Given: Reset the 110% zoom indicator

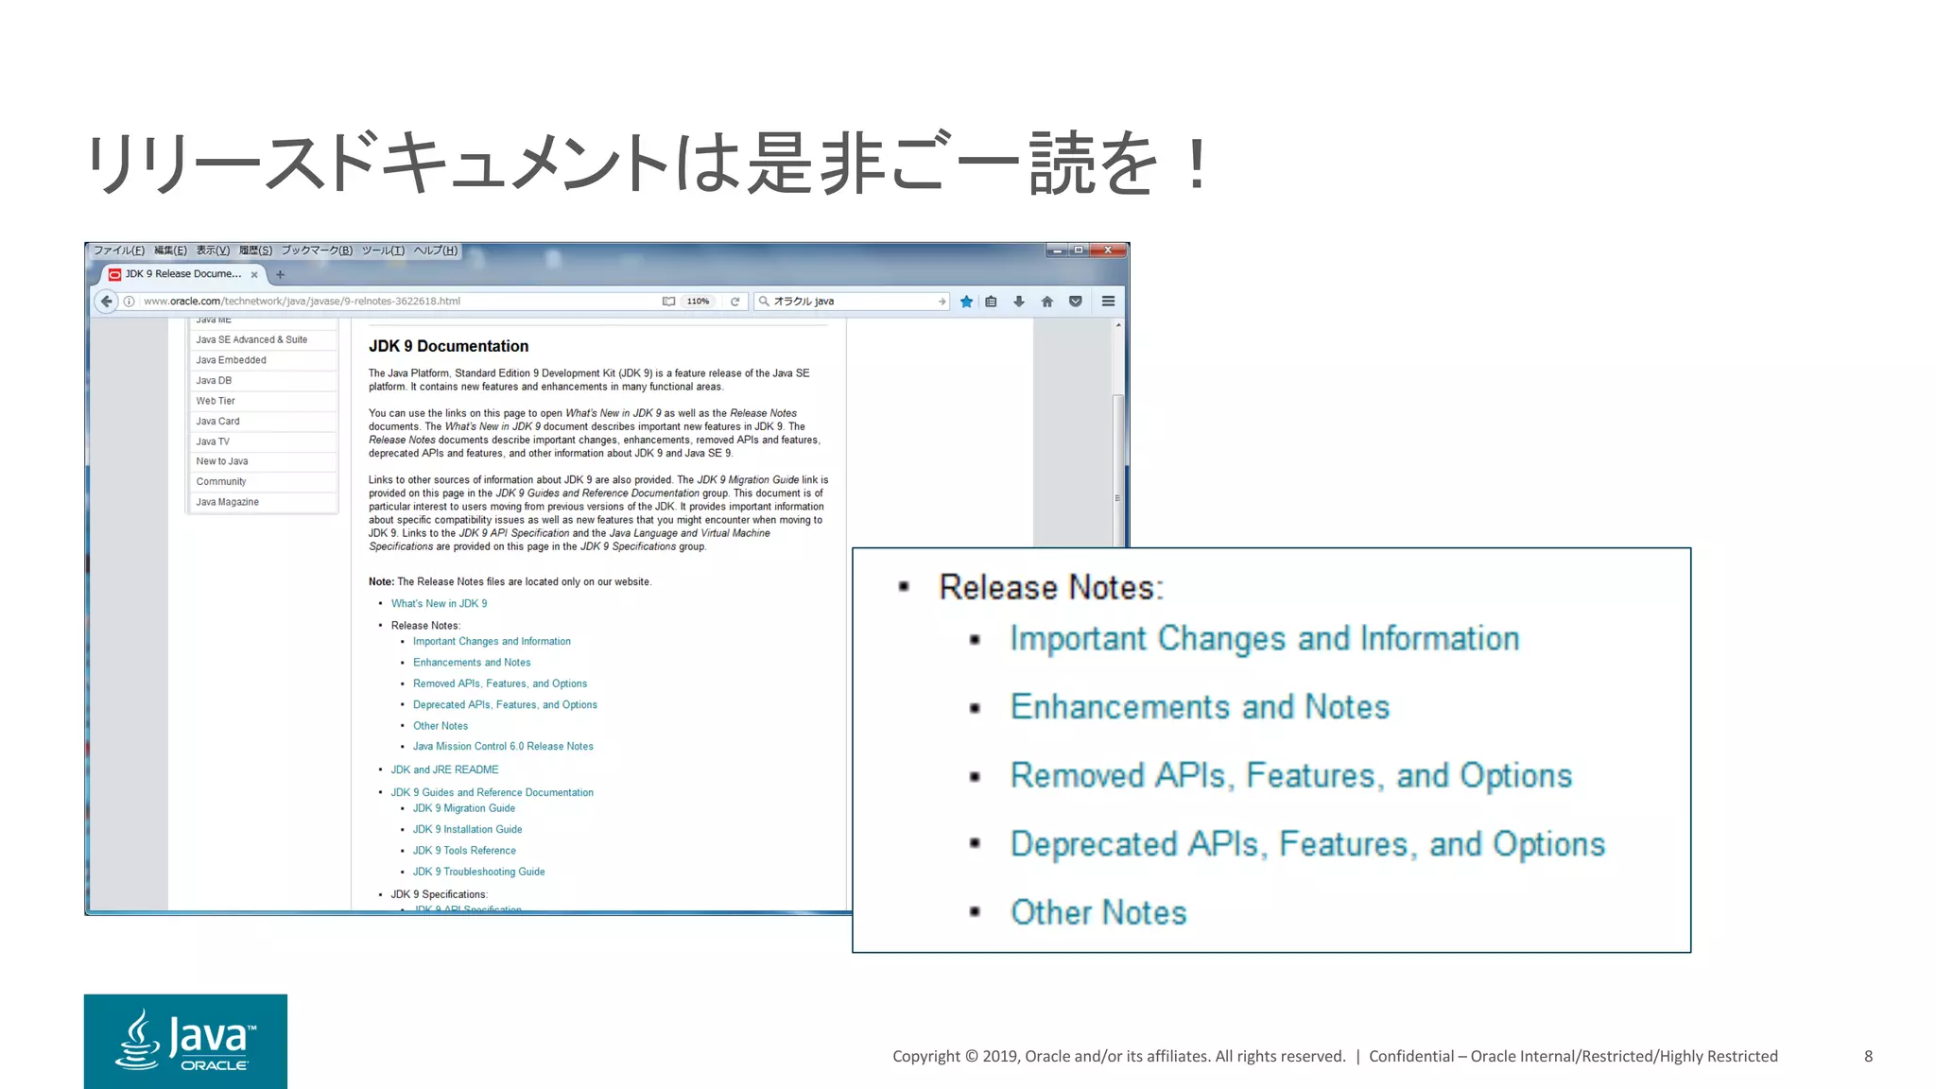Looking at the screenshot, I should (x=698, y=302).
